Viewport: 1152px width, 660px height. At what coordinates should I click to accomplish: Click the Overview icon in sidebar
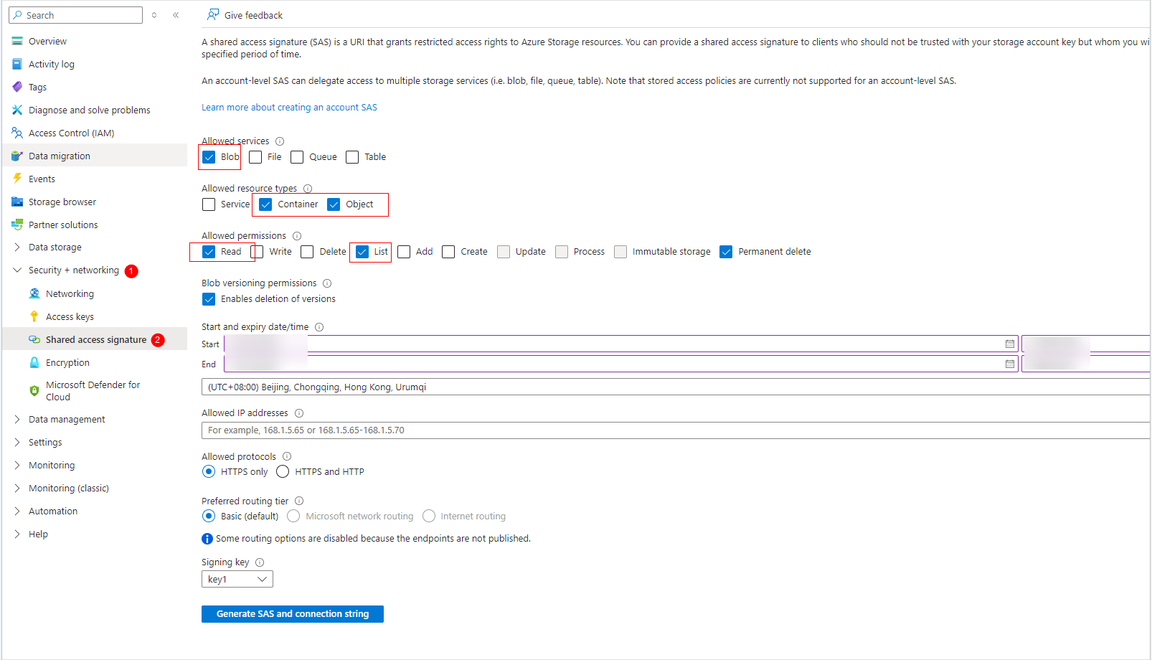pyautogui.click(x=17, y=42)
